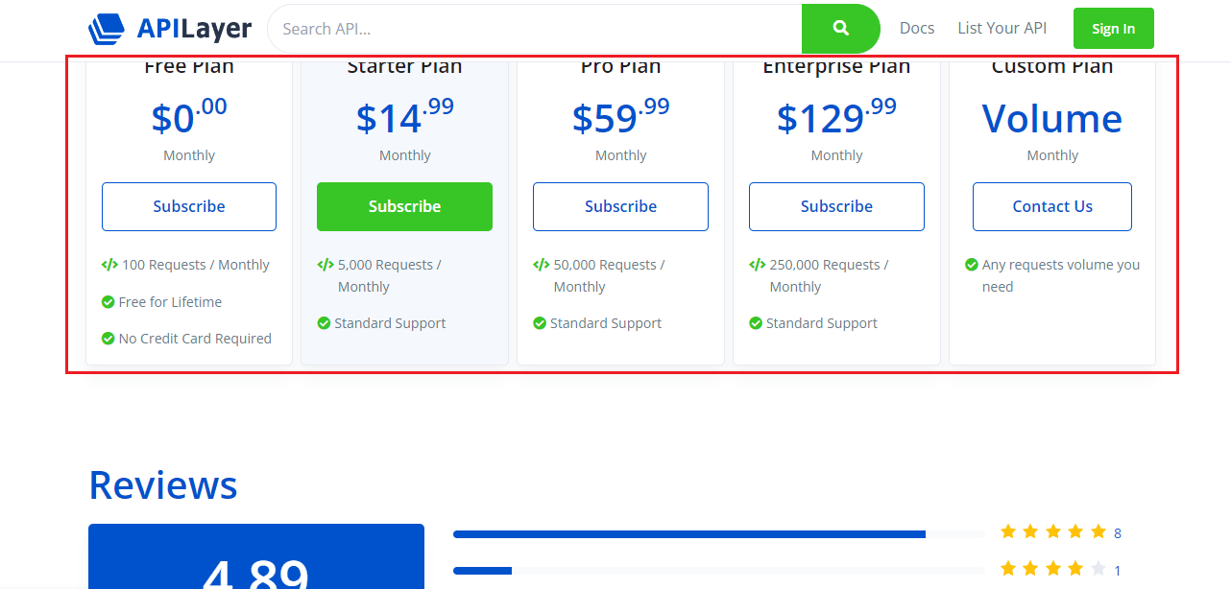Open the List Your API link
The image size is (1231, 589).
[x=1002, y=29]
